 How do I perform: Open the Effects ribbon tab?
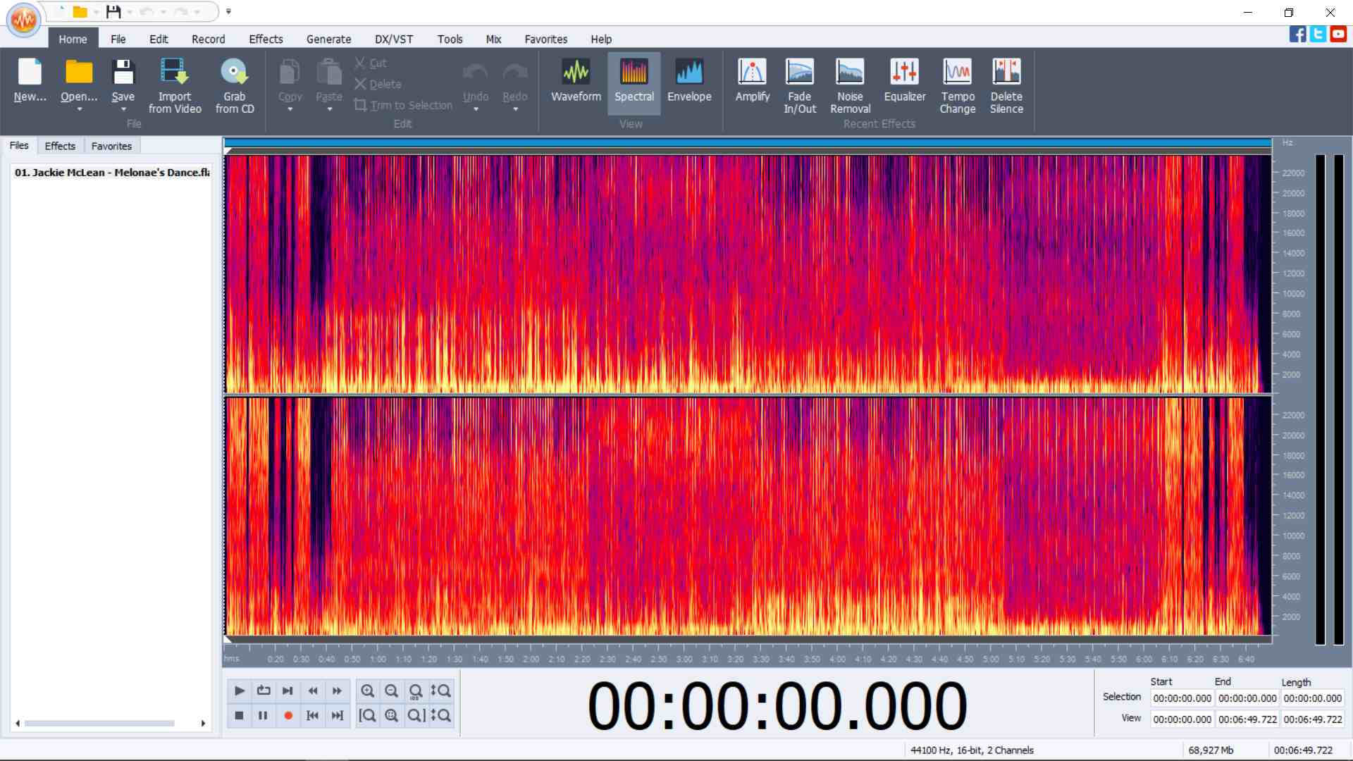click(x=266, y=39)
